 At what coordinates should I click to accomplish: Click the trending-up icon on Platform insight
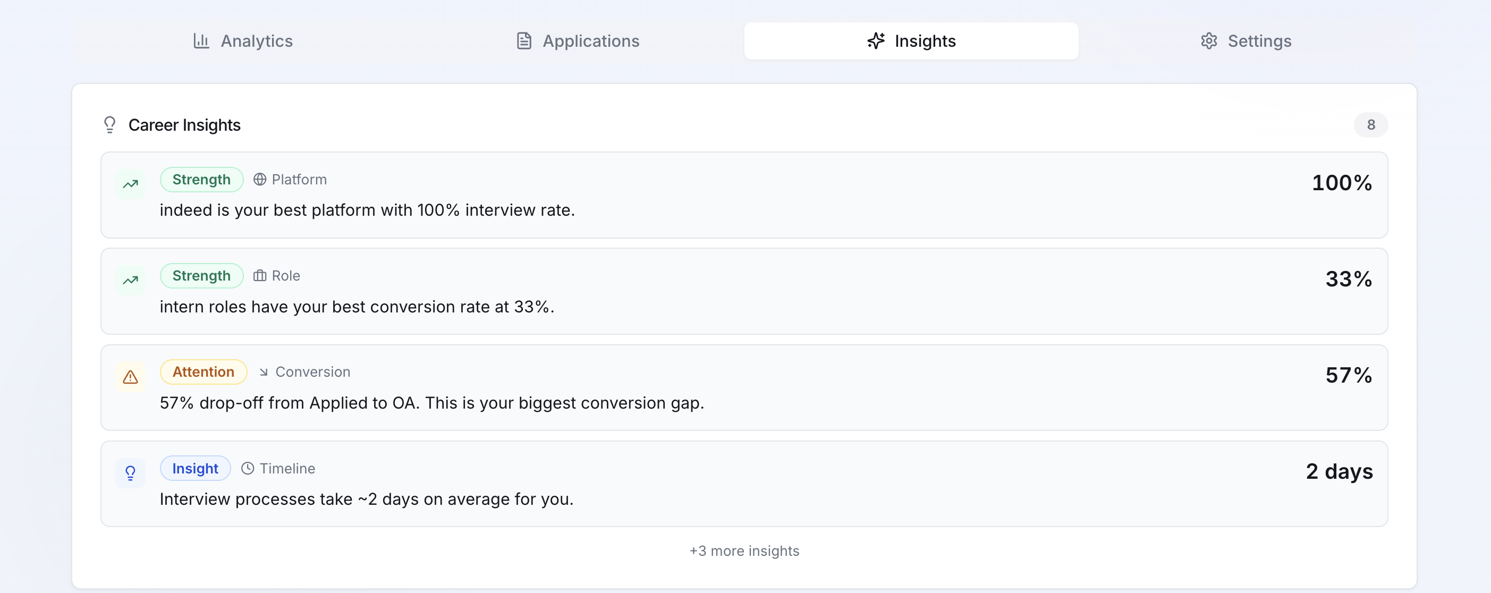(x=130, y=184)
